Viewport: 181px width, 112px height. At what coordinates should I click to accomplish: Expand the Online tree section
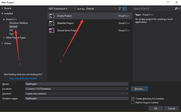(x=2, y=43)
